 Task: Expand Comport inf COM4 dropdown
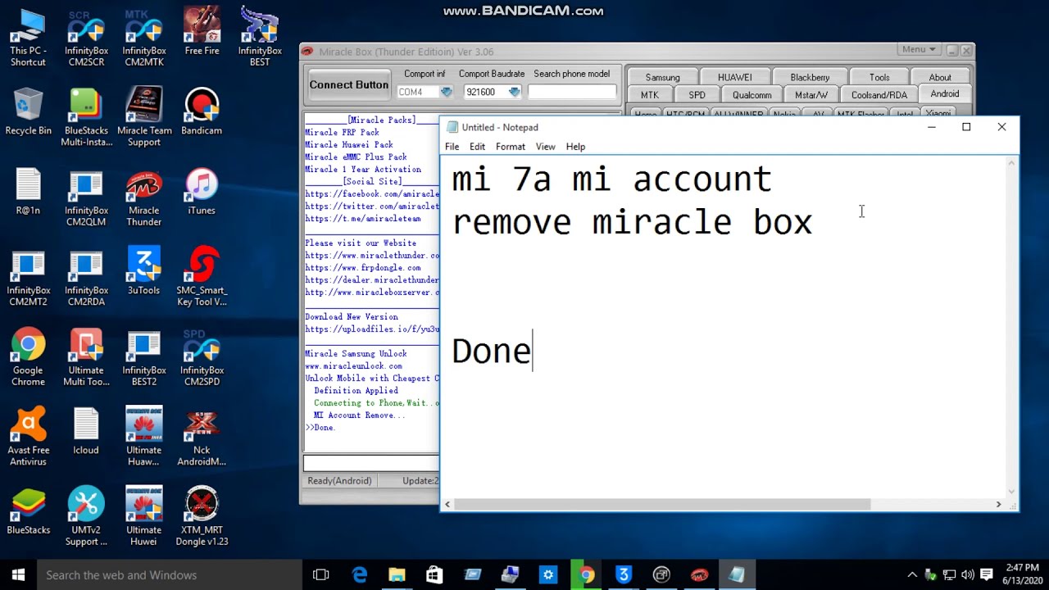tap(446, 92)
